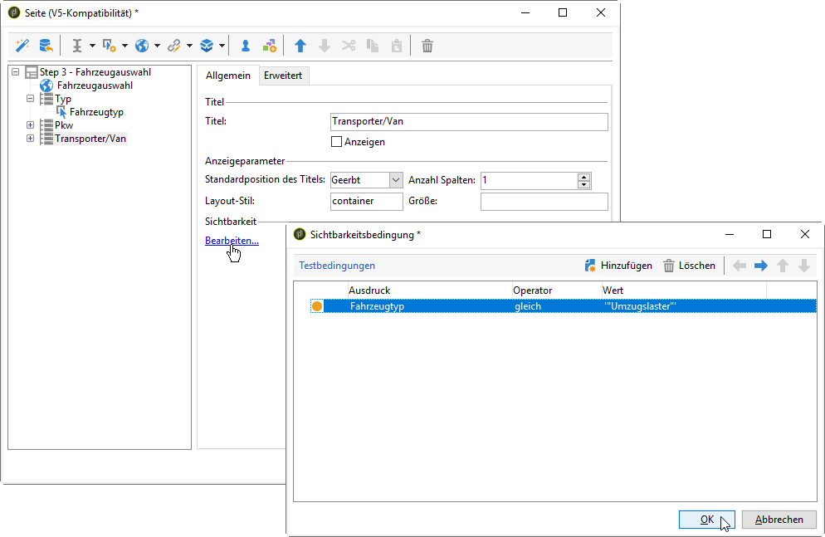
Task: Click the gray left arrow icon
Action: (x=740, y=266)
